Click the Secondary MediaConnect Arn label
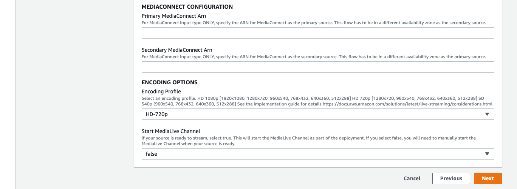517x189 pixels. pyautogui.click(x=177, y=50)
